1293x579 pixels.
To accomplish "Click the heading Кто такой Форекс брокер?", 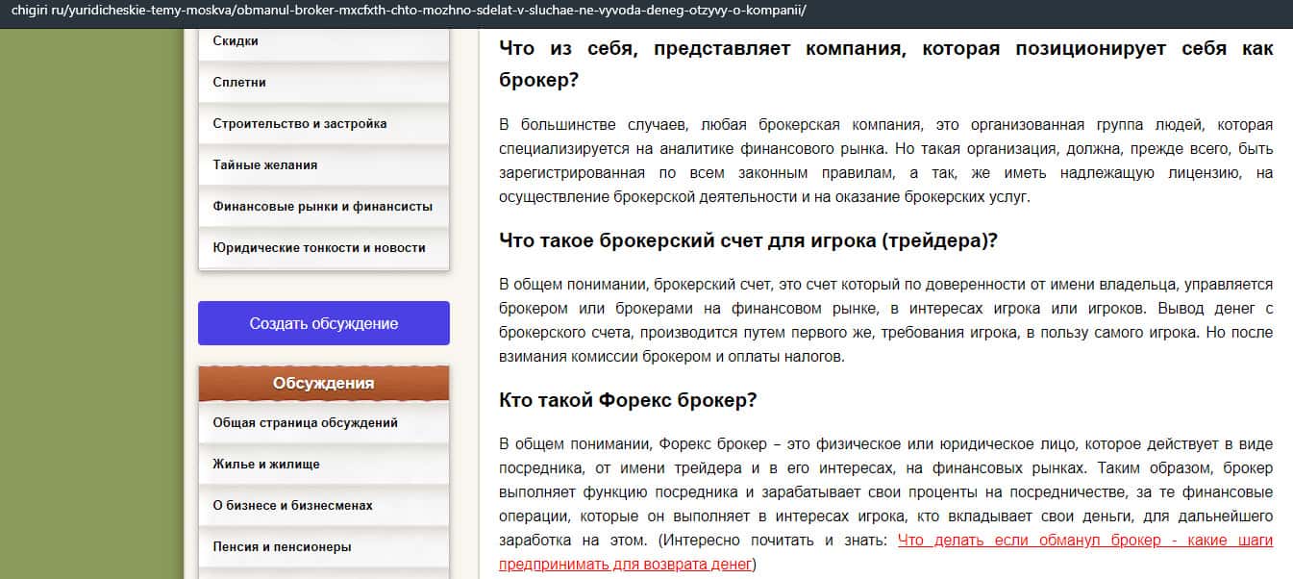I will click(628, 400).
